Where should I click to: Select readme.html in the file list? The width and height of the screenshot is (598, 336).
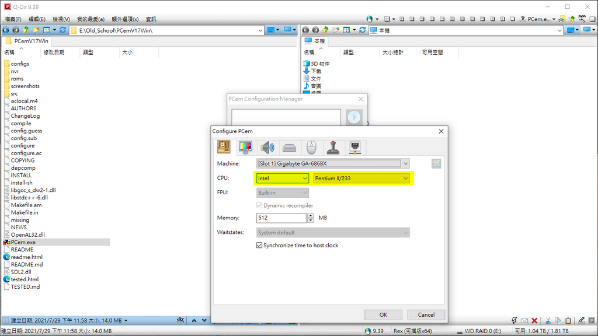(26, 257)
